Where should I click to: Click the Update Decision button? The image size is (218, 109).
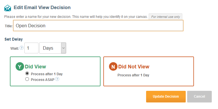(x=166, y=97)
